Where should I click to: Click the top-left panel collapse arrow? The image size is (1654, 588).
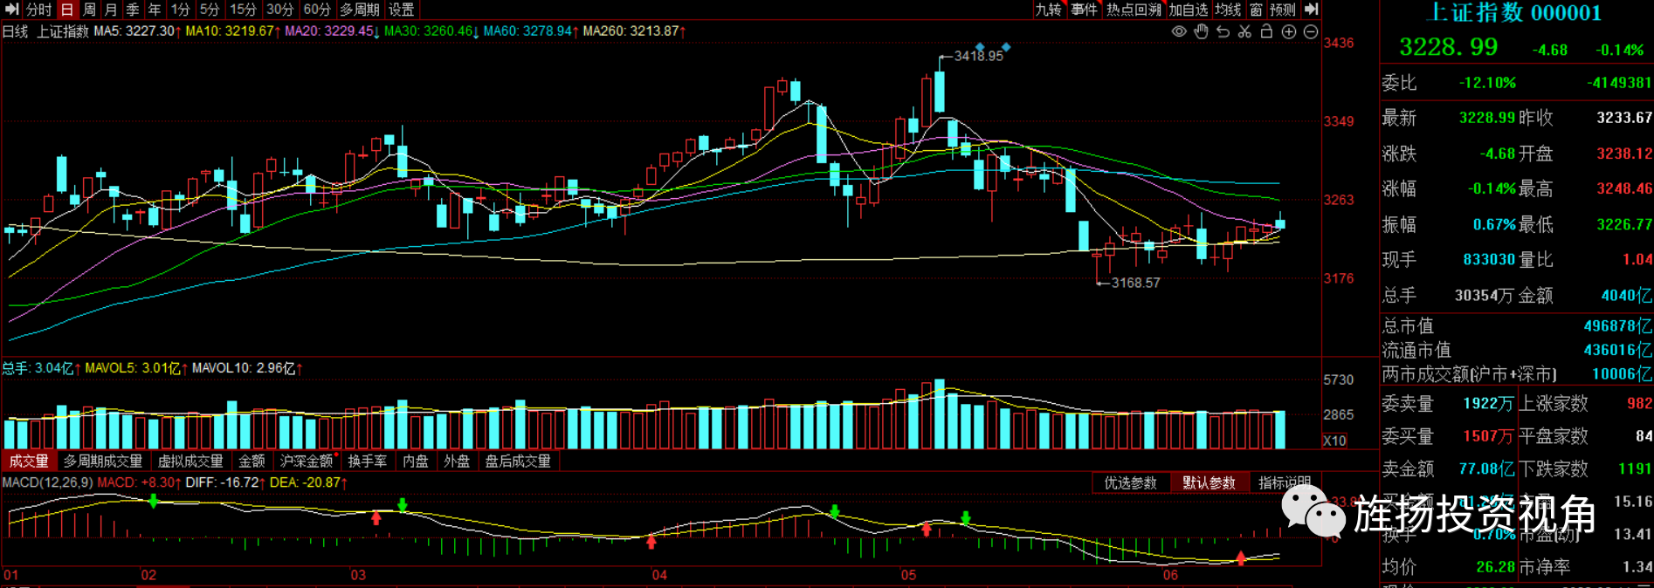(x=11, y=10)
